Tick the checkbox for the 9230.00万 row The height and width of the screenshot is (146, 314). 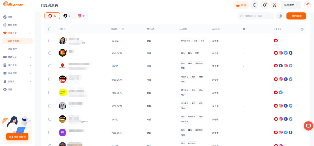coord(50,106)
